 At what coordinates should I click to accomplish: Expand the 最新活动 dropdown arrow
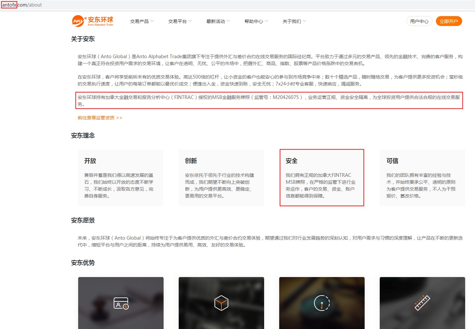click(228, 21)
